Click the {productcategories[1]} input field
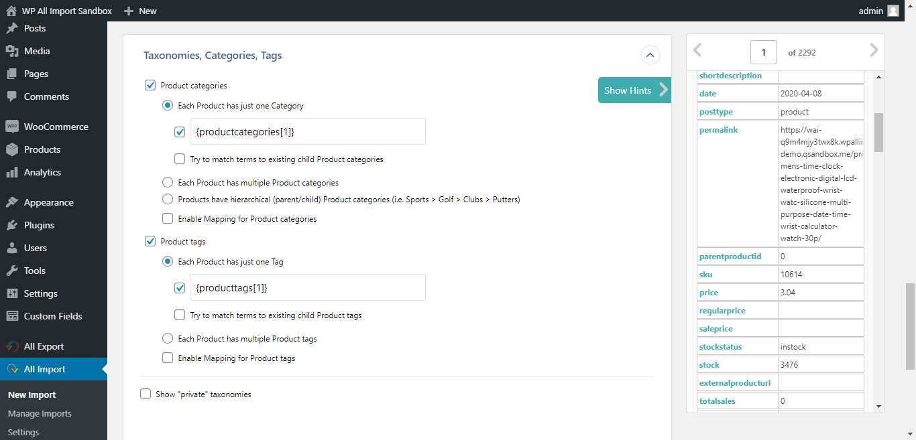916x440 pixels. click(x=308, y=131)
